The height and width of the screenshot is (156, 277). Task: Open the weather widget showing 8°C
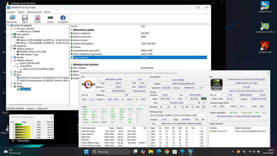(12, 152)
